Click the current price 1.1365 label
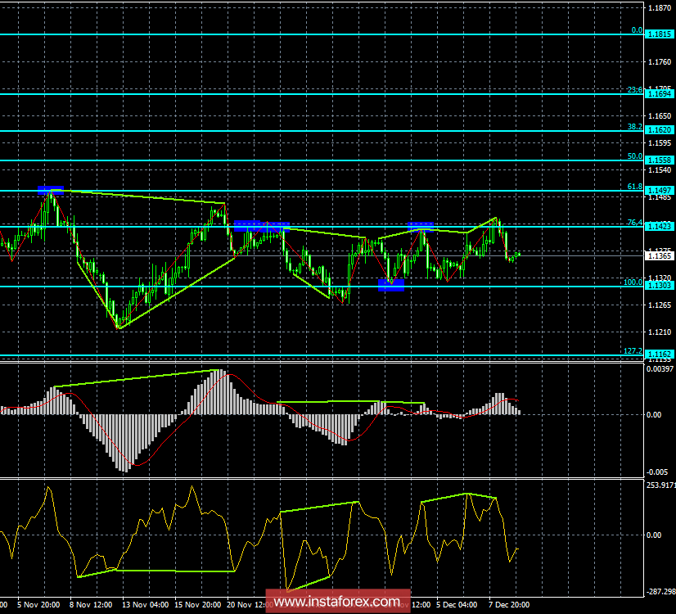 660,256
